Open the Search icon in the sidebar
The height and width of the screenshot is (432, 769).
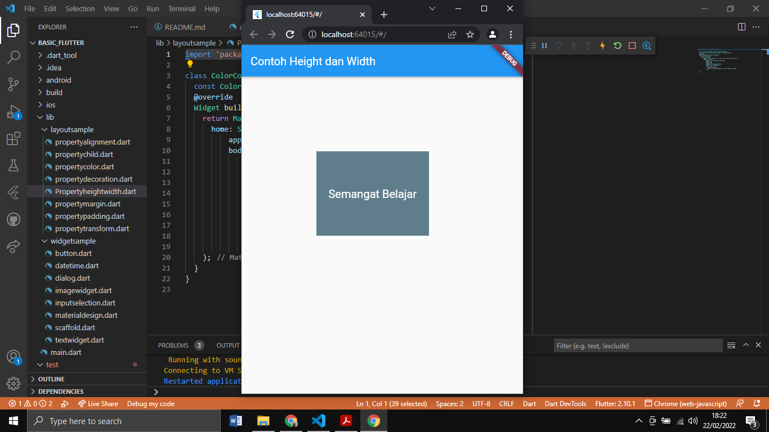(14, 56)
